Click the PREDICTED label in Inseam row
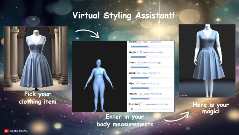The width and height of the screenshot is (239, 135). click(x=154, y=94)
